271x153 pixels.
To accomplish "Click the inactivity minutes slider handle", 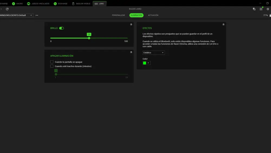I will tap(56, 74).
